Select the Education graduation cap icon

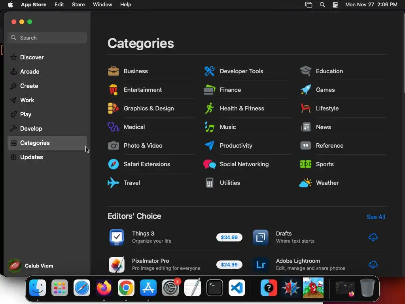pos(306,71)
